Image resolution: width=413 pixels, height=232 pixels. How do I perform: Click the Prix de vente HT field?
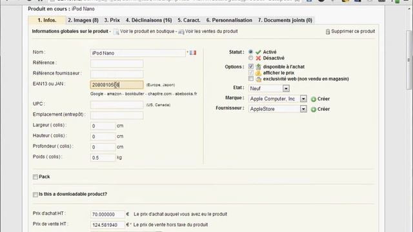(107, 225)
